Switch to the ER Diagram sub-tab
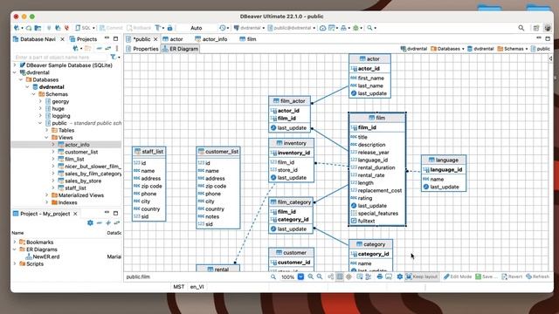The image size is (559, 314). click(x=180, y=49)
